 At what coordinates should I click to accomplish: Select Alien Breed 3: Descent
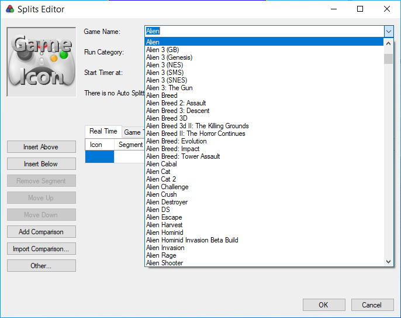(x=264, y=111)
